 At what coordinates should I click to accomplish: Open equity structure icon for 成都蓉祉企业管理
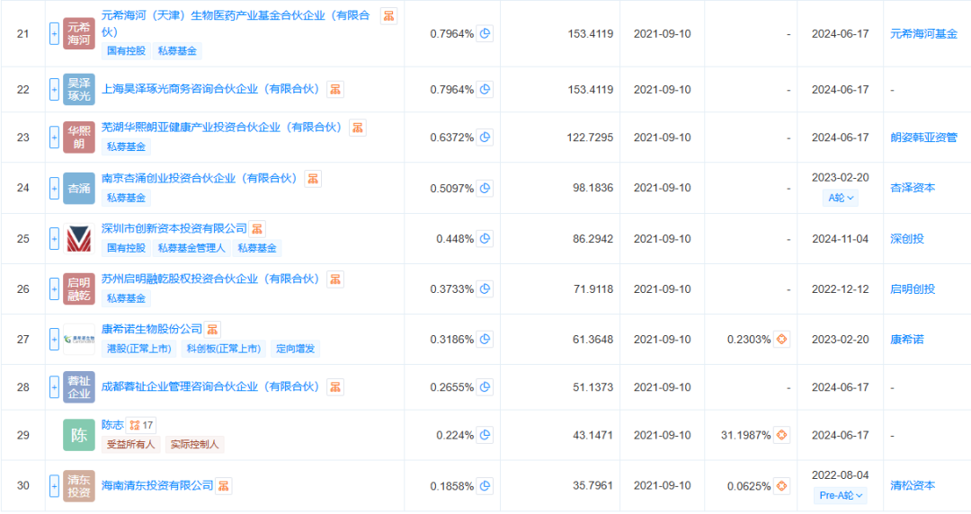[x=335, y=387]
